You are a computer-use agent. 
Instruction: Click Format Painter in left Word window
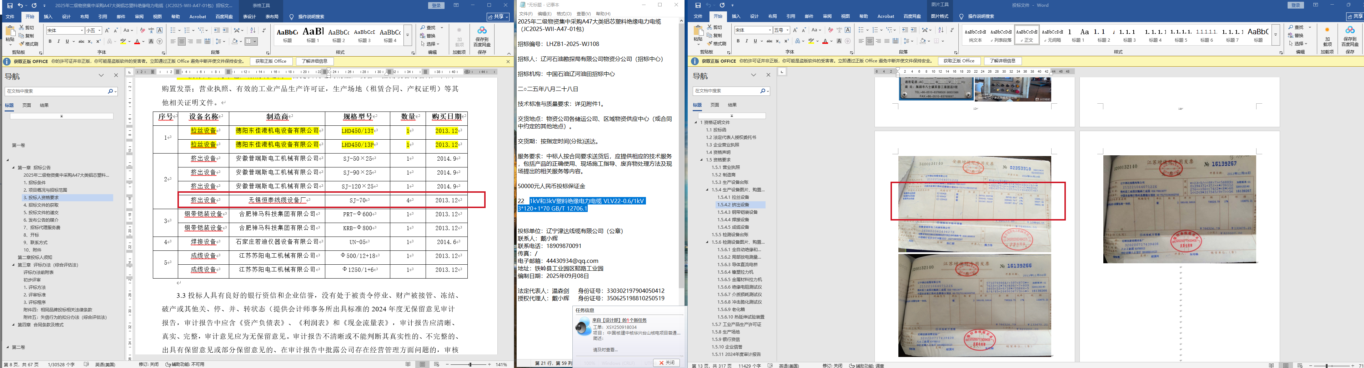(29, 44)
